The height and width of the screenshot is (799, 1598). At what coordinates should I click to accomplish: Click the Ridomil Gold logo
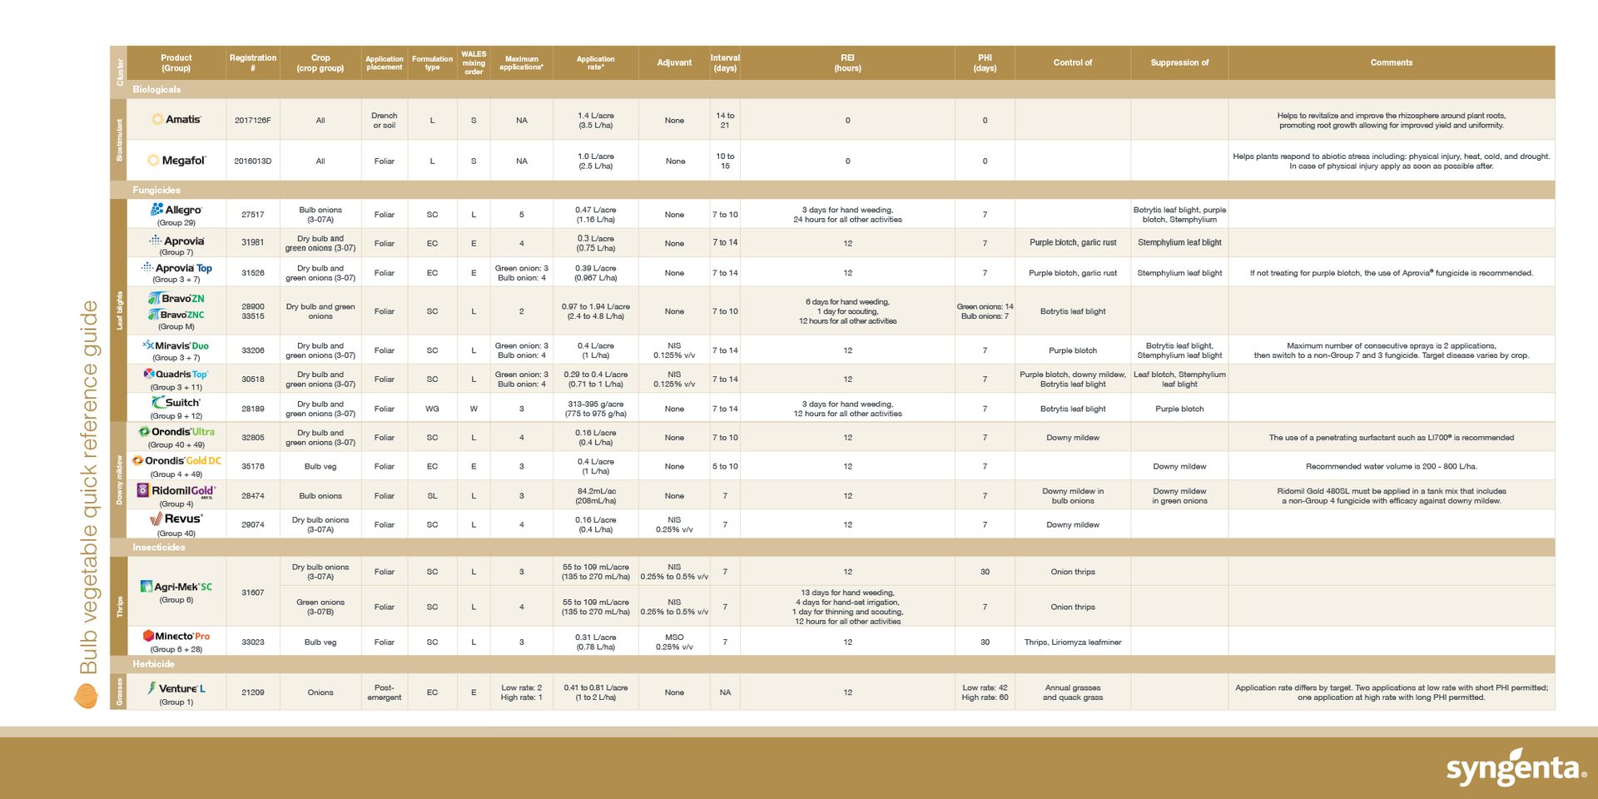[176, 491]
